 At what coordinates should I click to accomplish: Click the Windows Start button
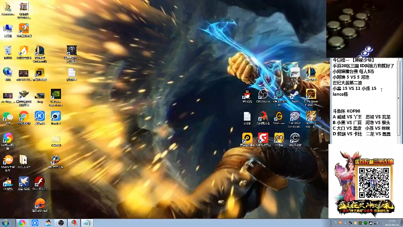point(5,223)
